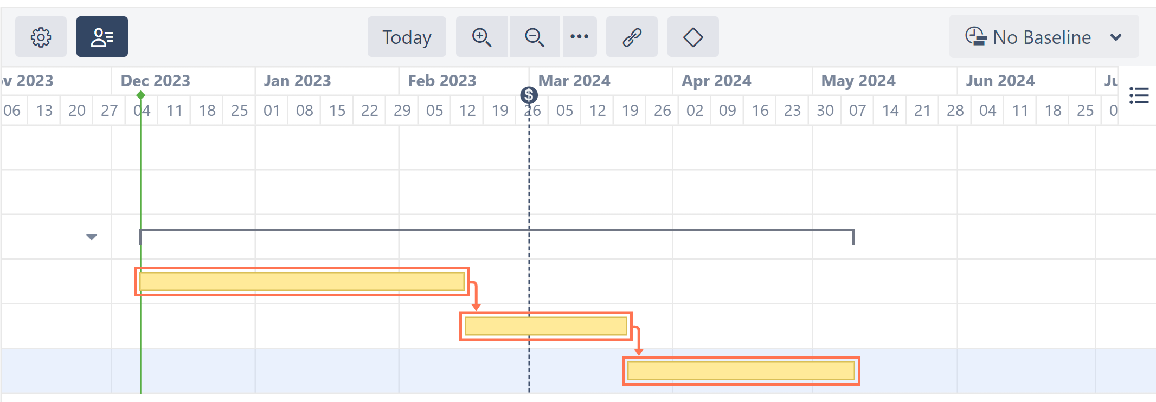Click the green project start diamond marker
Viewport: 1156px width, 402px height.
[140, 95]
